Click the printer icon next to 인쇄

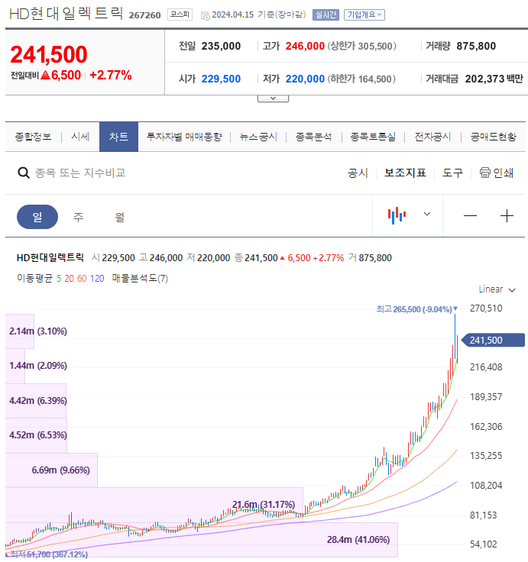[485, 173]
